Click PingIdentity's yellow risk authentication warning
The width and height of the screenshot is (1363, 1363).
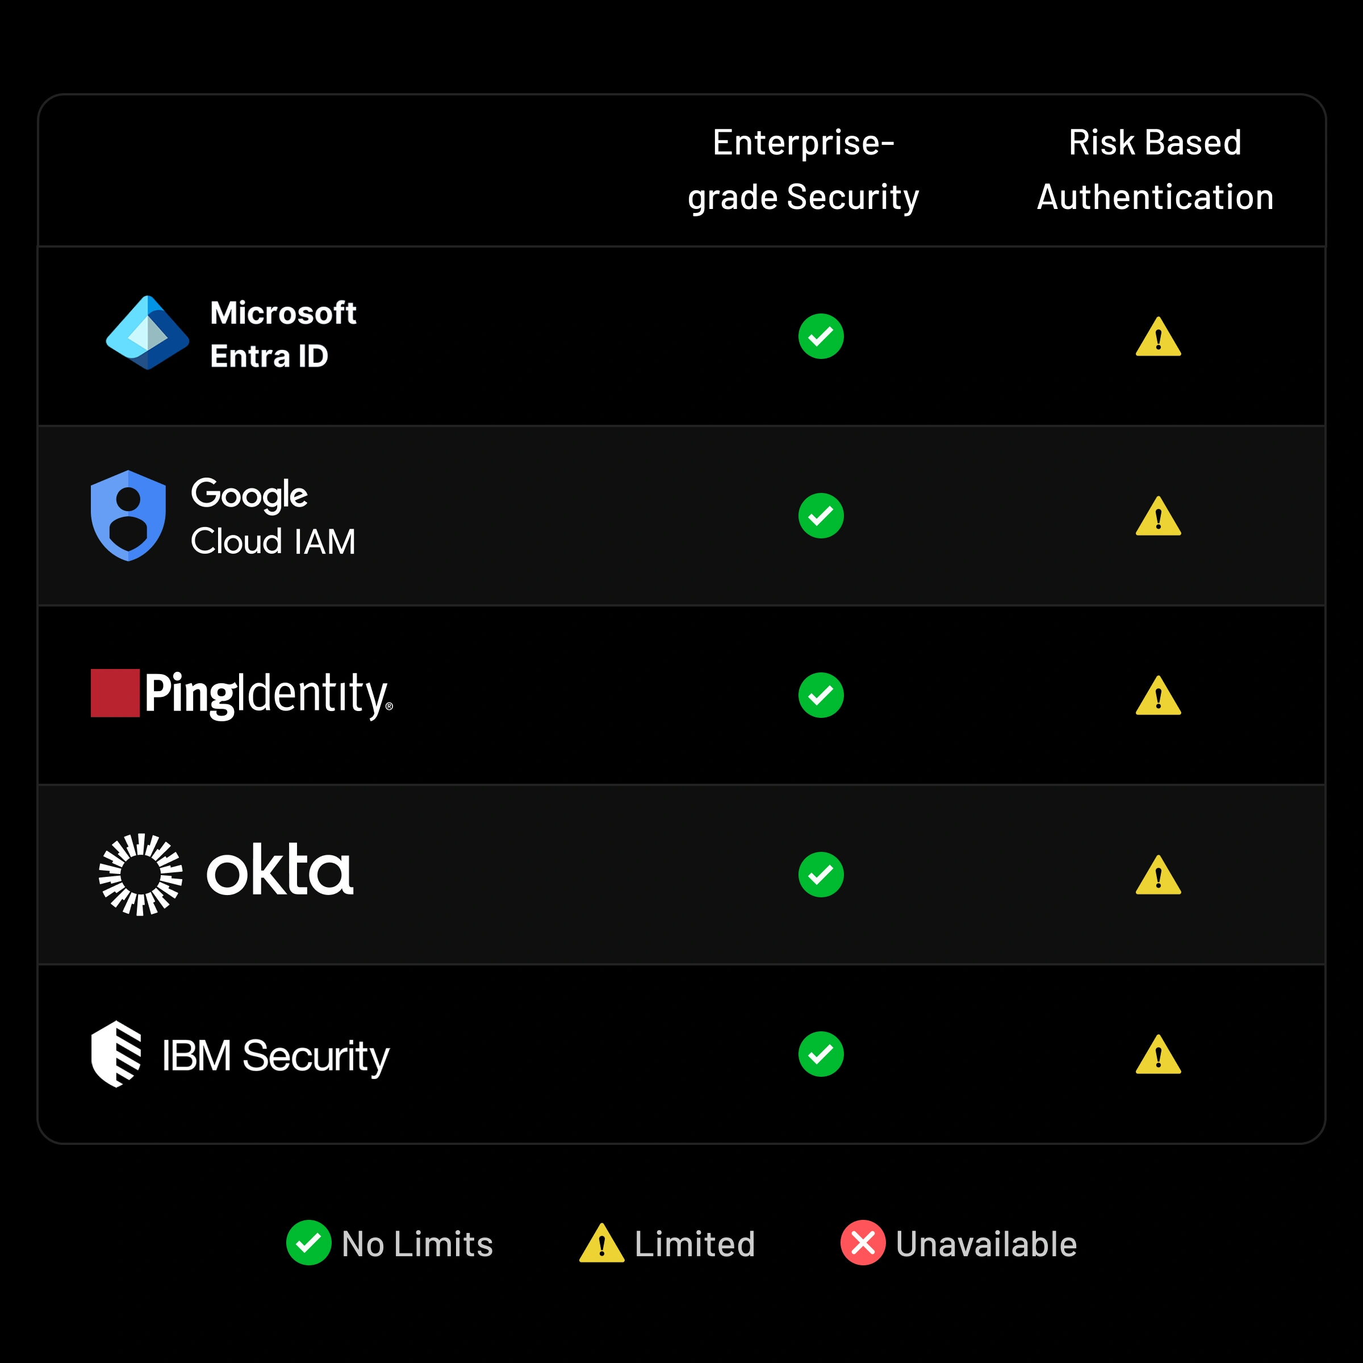(1158, 697)
